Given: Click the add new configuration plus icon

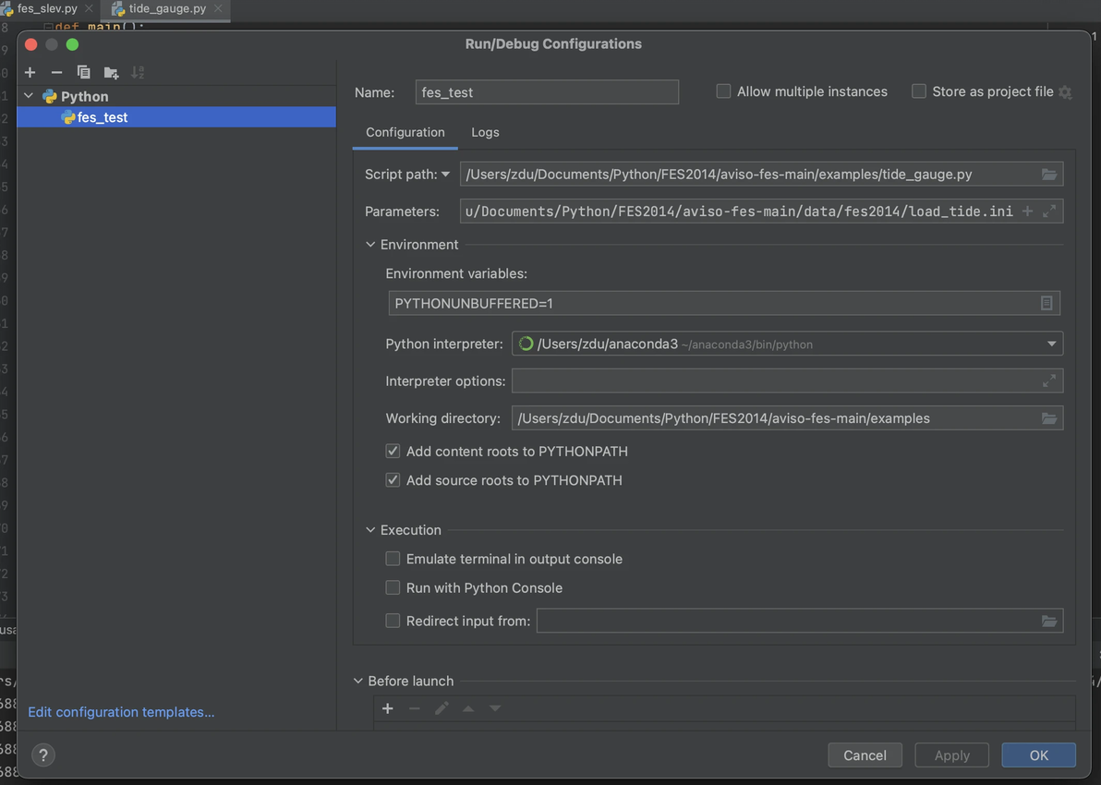Looking at the screenshot, I should (30, 72).
